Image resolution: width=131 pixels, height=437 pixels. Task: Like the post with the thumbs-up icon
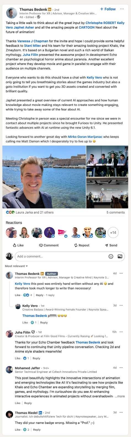click(18, 245)
